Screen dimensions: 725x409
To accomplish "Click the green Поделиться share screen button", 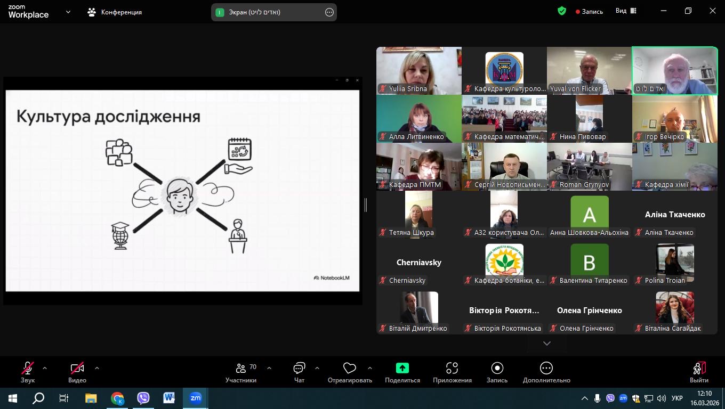I will click(x=402, y=371).
